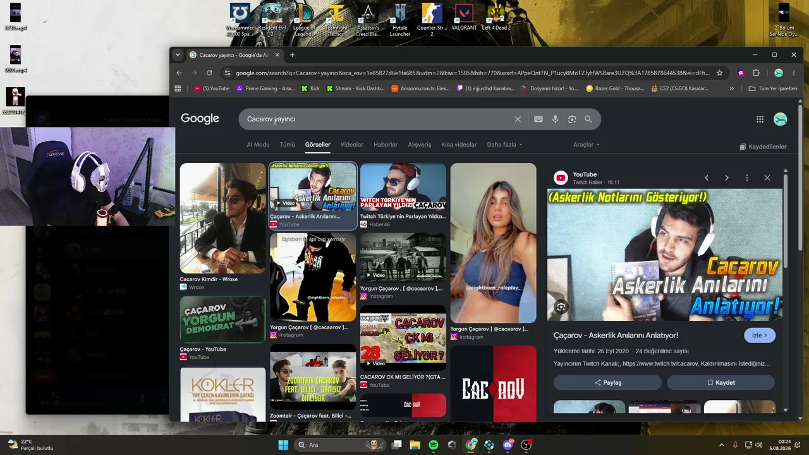Search by image with Google Lens
This screenshot has width=809, height=455.
tap(572, 119)
